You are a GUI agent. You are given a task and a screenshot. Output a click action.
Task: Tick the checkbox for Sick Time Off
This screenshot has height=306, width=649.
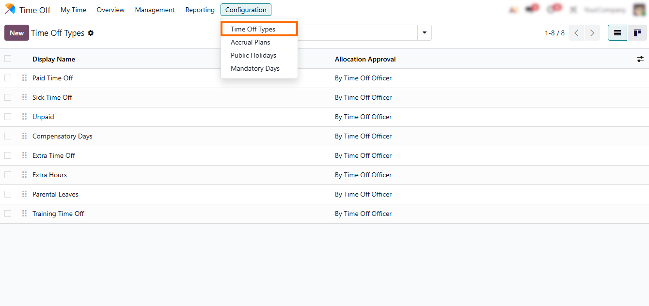pos(8,97)
